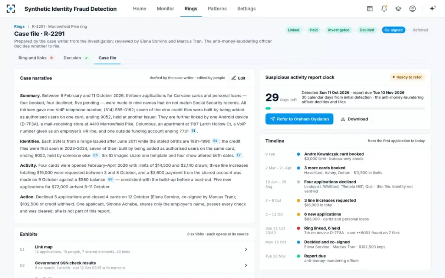Click the red dot for Ring linked event
445x278 pixels.
click(299, 228)
